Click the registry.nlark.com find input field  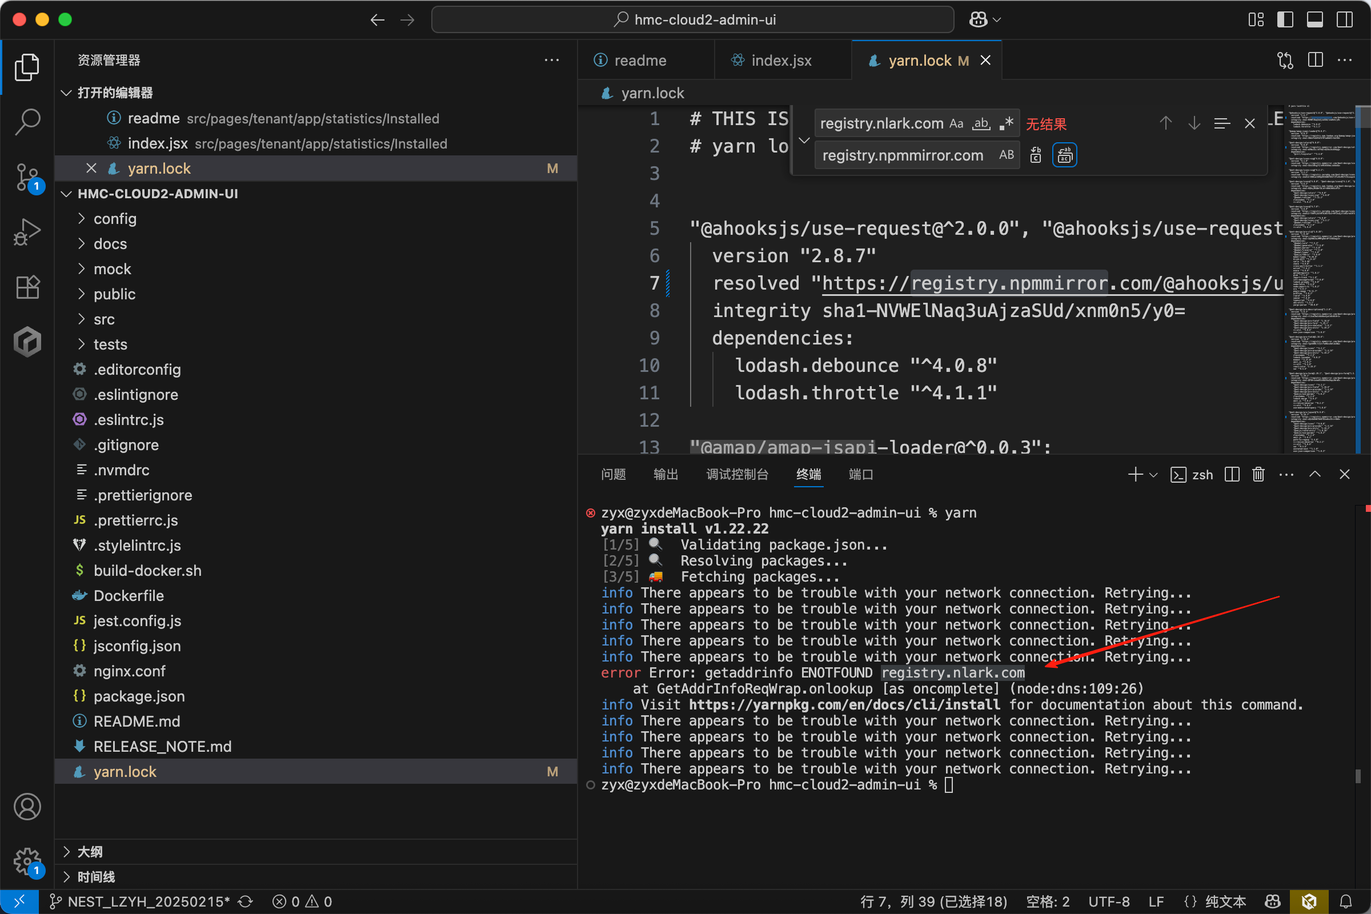pyautogui.click(x=881, y=123)
